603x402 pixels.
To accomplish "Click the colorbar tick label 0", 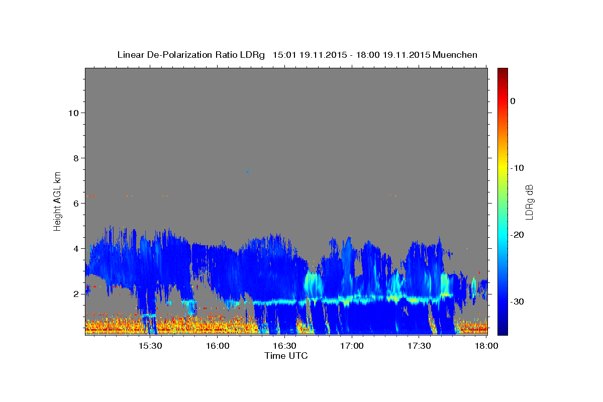I will [513, 101].
